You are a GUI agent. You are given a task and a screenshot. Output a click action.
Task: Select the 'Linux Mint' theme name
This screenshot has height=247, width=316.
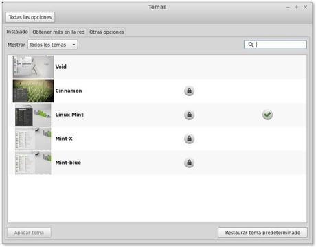click(x=69, y=115)
